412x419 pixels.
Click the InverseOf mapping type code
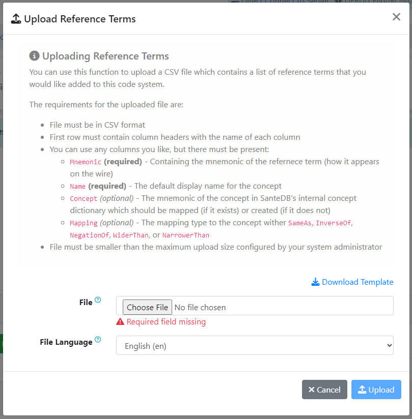(x=334, y=223)
